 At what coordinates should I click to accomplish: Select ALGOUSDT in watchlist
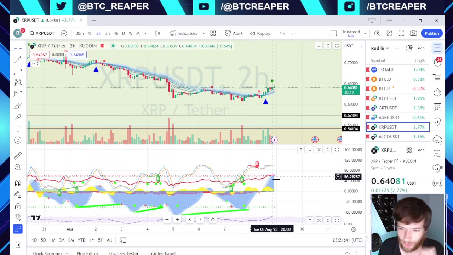[x=398, y=137]
